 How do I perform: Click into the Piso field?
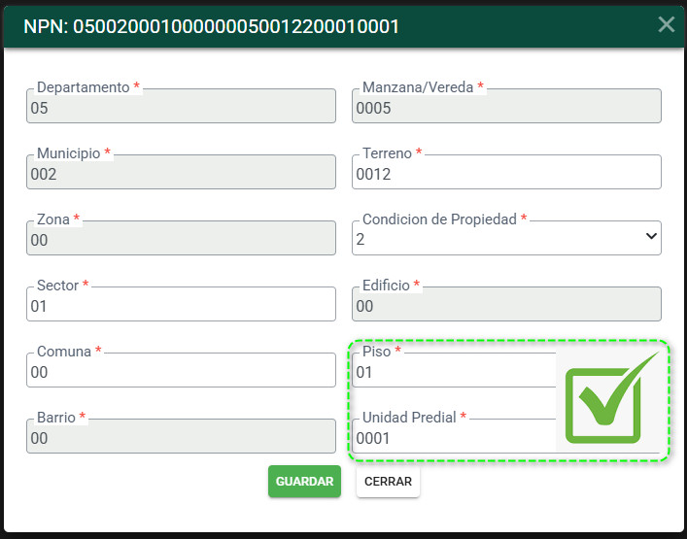[x=454, y=370]
